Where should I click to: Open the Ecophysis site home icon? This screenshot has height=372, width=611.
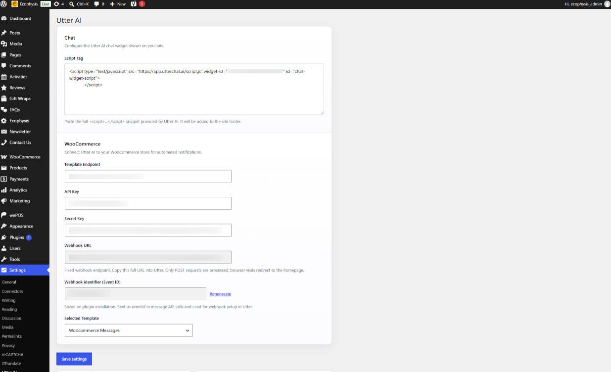tap(15, 4)
